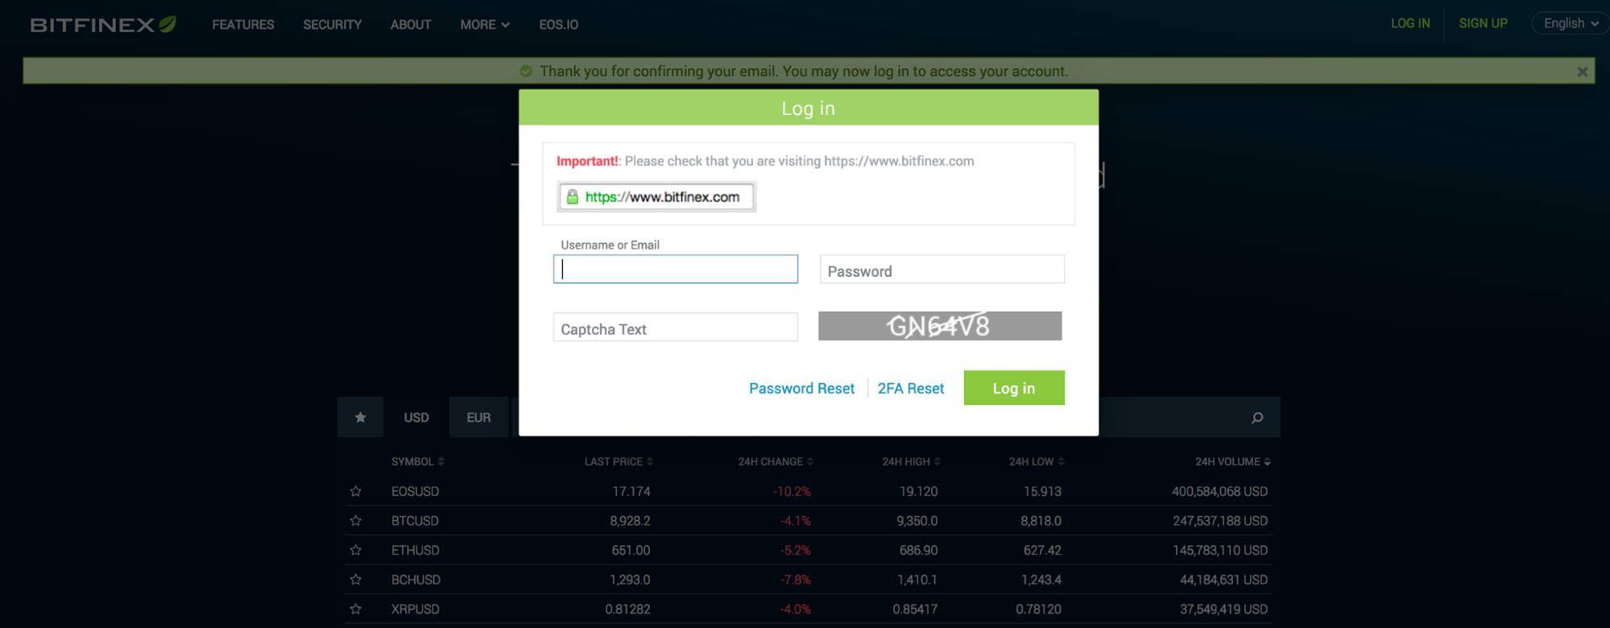Open the More dropdown menu

point(485,25)
